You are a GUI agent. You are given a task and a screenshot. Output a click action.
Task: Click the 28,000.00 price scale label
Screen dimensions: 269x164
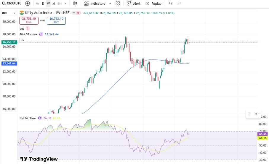[9, 34]
